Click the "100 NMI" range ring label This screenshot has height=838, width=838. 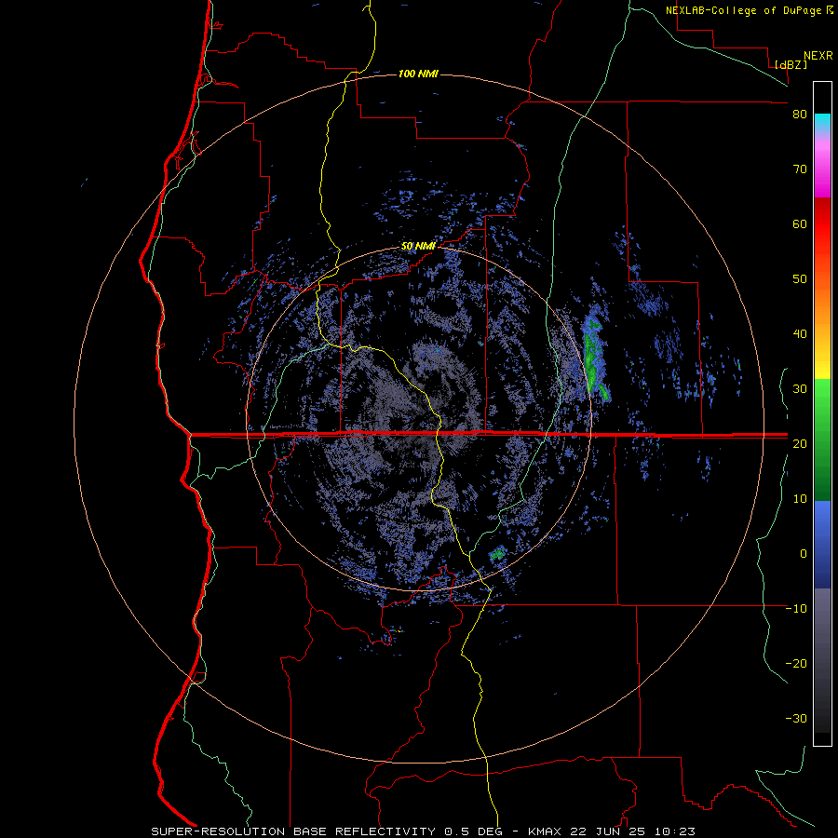(x=418, y=74)
